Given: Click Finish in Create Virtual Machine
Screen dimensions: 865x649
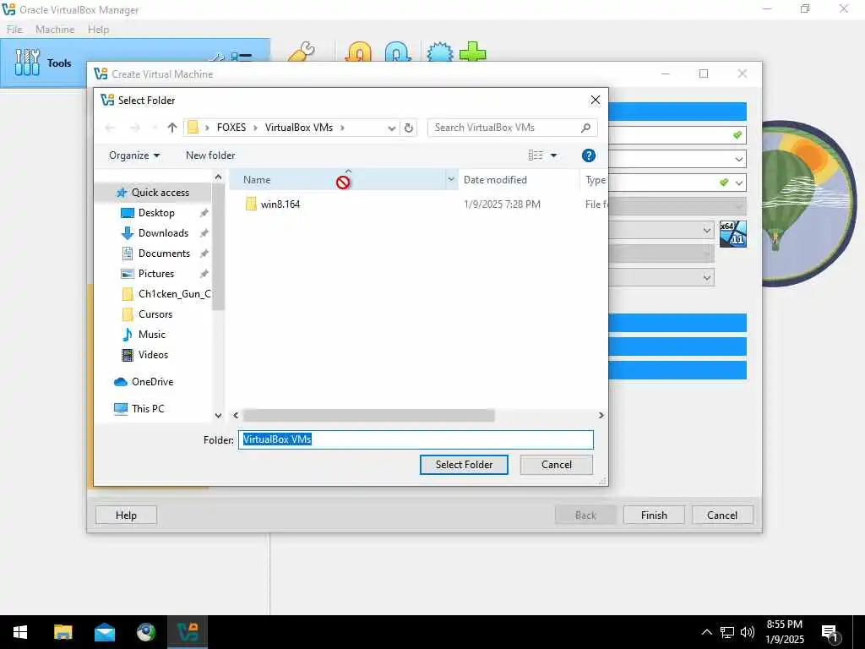Looking at the screenshot, I should [654, 515].
